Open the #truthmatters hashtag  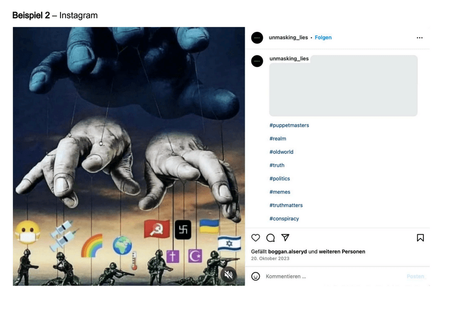tap(286, 205)
